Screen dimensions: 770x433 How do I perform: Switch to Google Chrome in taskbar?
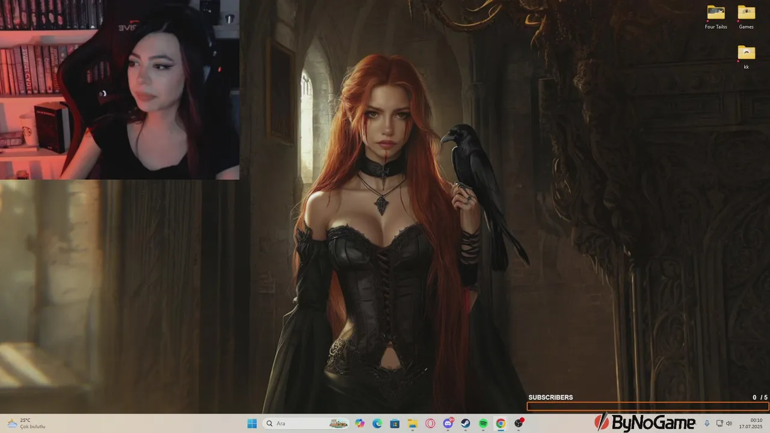pos(500,423)
